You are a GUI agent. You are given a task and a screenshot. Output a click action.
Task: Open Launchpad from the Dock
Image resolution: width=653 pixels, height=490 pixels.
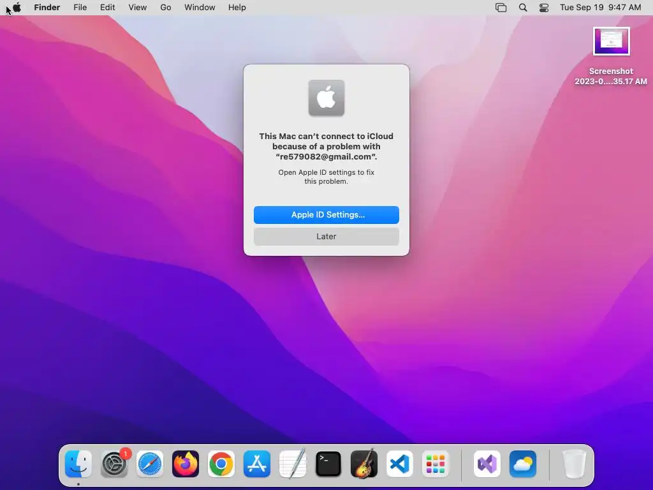click(435, 464)
